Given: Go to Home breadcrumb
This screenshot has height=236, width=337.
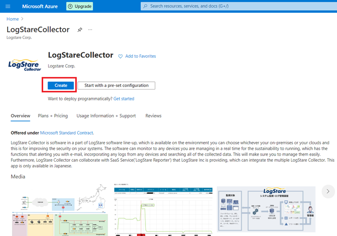Looking at the screenshot, I should click(x=12, y=19).
